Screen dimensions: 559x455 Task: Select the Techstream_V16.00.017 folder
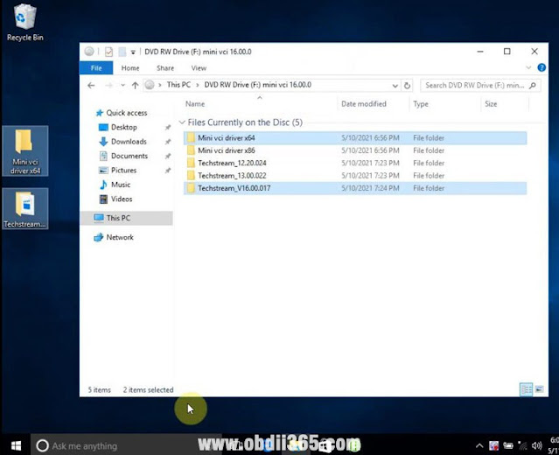(355, 188)
